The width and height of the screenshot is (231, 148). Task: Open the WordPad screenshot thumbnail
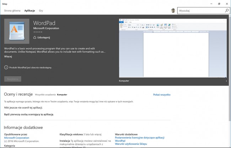[x=173, y=48]
